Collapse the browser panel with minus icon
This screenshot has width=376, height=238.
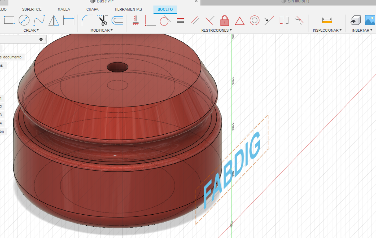(41, 39)
